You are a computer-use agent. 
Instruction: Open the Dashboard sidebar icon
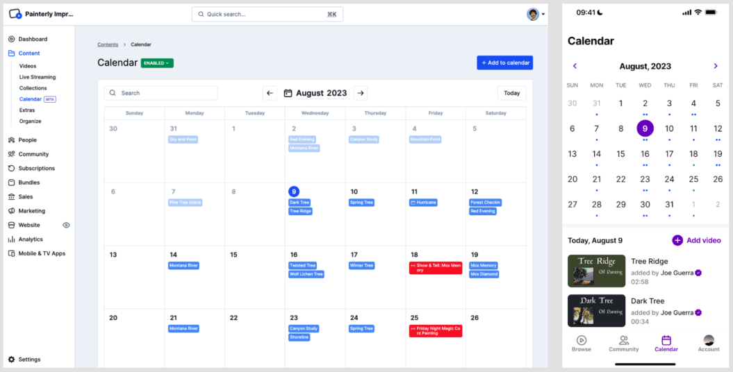point(12,39)
